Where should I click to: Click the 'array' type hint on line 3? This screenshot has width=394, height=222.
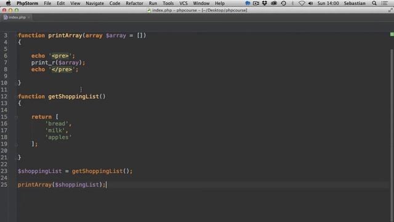[94, 36]
